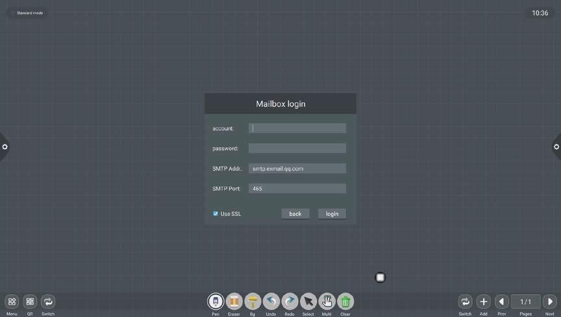Activate the Select cursor tool
The height and width of the screenshot is (317, 561).
(x=308, y=301)
